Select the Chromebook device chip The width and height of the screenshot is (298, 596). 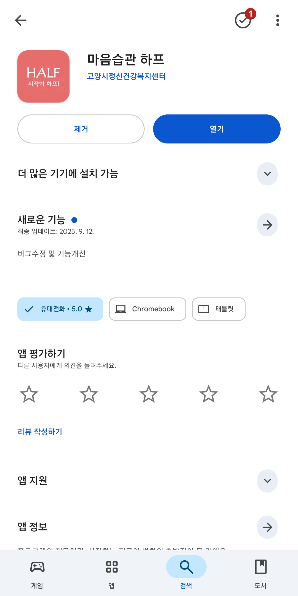point(147,309)
